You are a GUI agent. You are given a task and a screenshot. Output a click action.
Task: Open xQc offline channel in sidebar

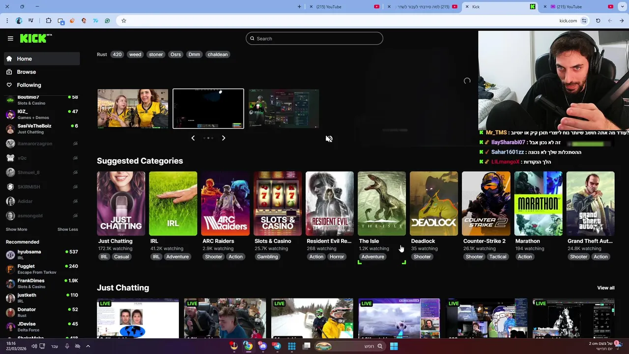(x=42, y=158)
